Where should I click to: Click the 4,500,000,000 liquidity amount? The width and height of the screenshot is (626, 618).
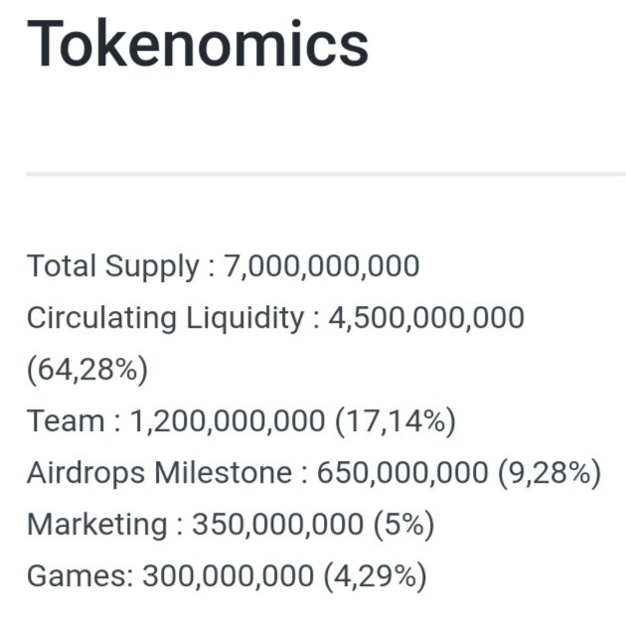[x=426, y=318]
